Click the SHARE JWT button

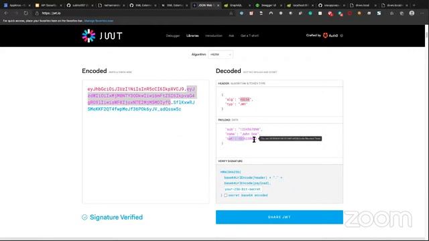coord(280,217)
